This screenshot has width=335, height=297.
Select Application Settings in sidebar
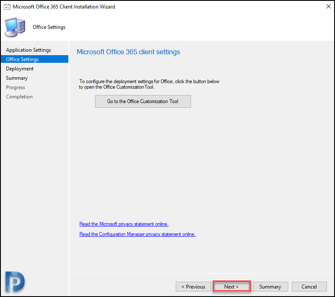(x=28, y=50)
